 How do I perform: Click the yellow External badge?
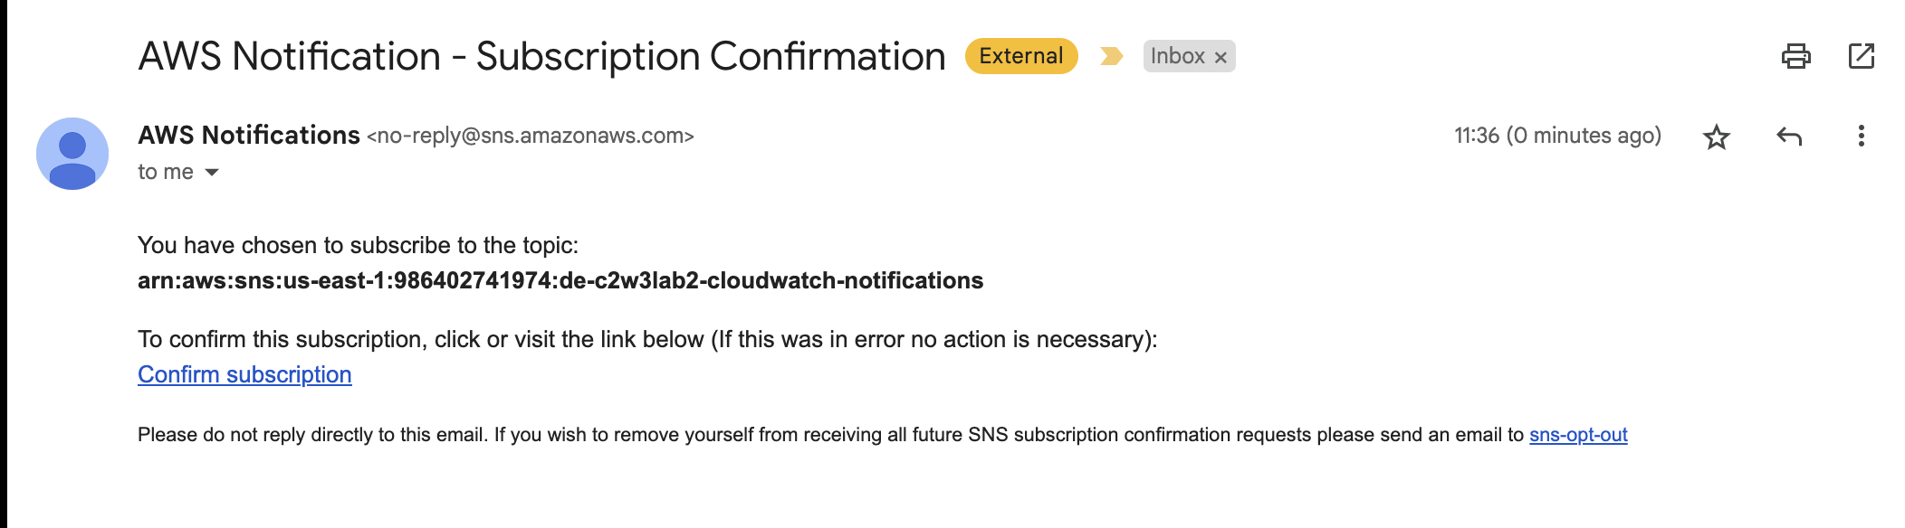(1020, 56)
